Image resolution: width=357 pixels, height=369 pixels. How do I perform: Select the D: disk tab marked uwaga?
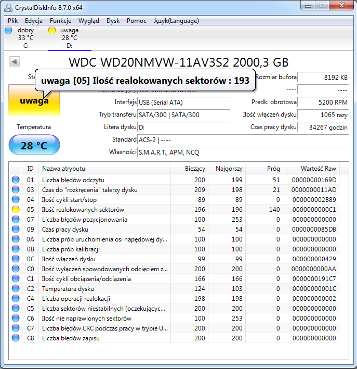coord(69,38)
